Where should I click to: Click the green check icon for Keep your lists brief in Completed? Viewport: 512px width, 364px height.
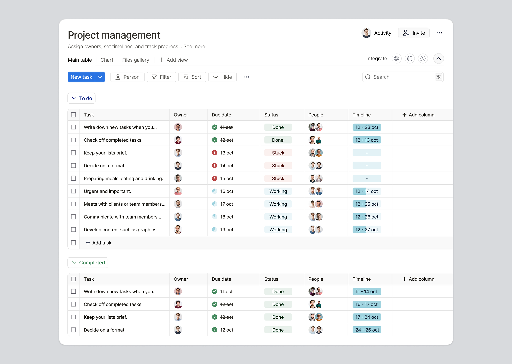pos(215,317)
